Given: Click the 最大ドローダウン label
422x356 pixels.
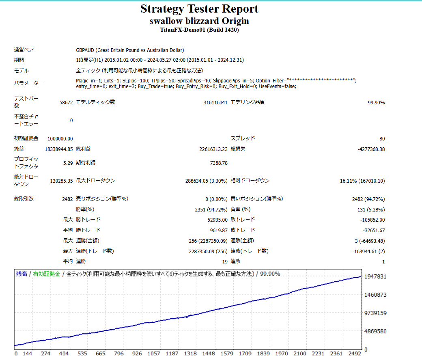Looking at the screenshot, I should (x=95, y=181).
